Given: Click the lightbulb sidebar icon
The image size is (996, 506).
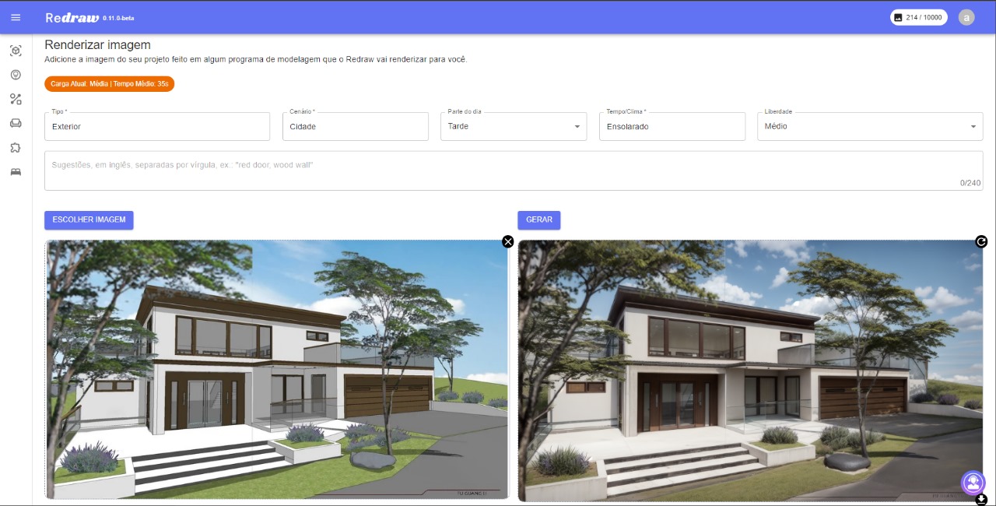Looking at the screenshot, I should pos(16,75).
